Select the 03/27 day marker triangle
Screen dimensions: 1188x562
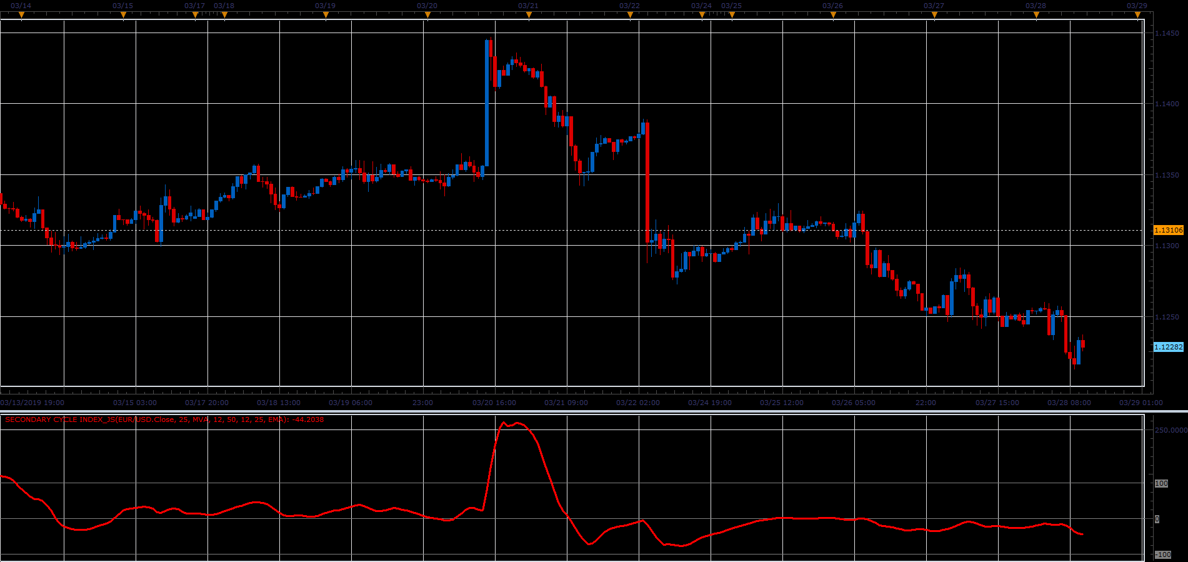pos(934,16)
